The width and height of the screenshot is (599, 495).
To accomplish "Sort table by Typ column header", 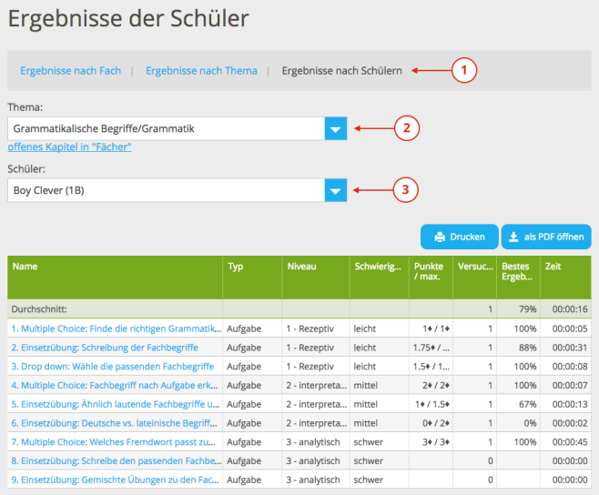I will tap(236, 267).
